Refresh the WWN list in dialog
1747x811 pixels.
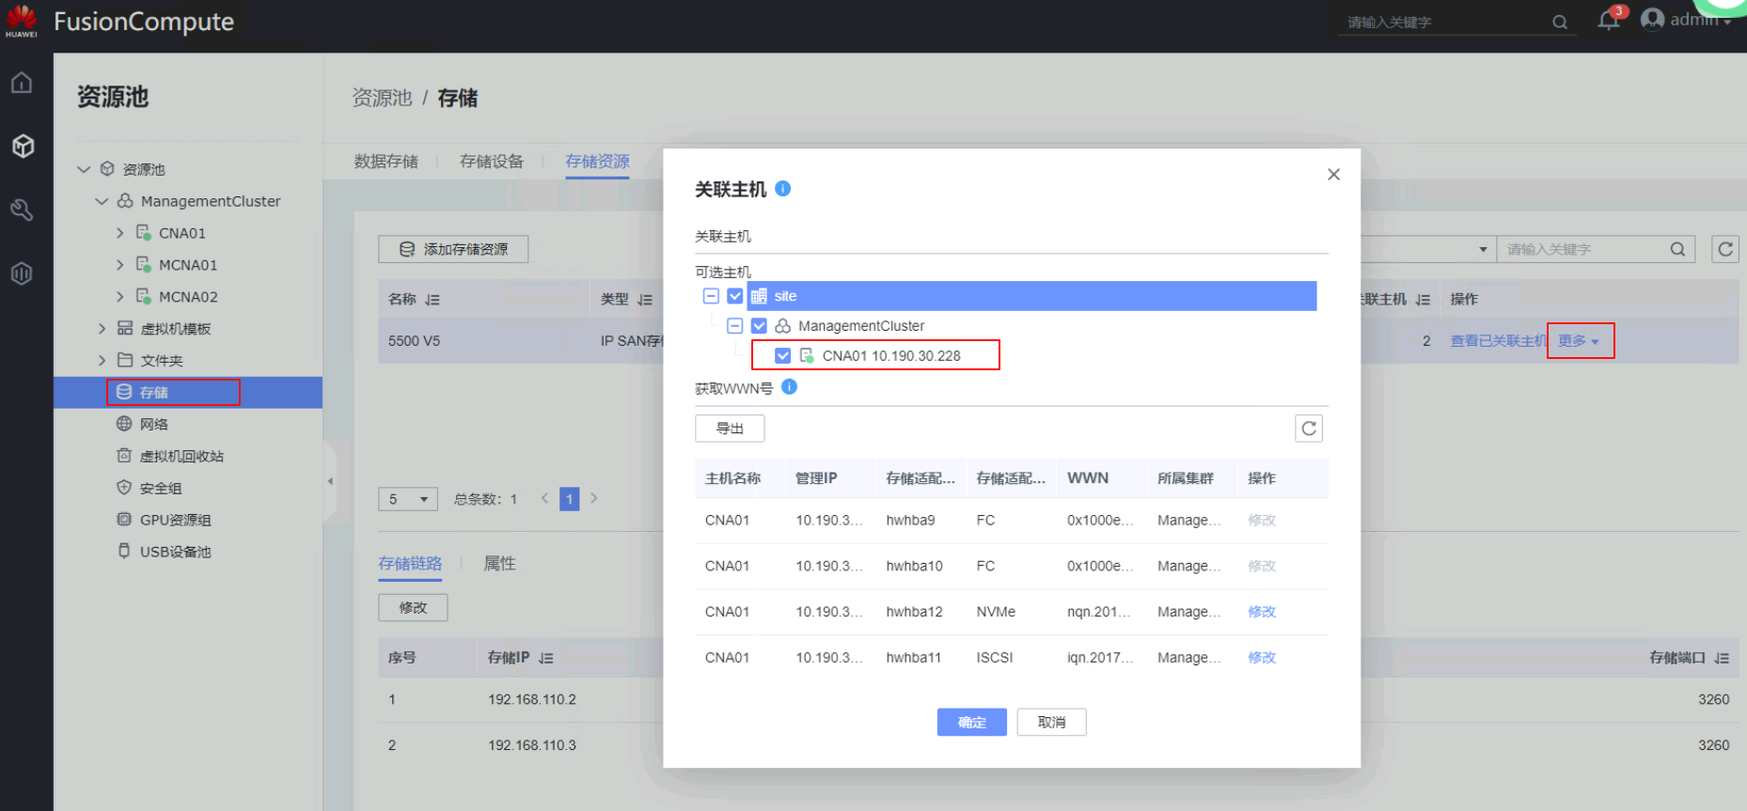[1308, 429]
